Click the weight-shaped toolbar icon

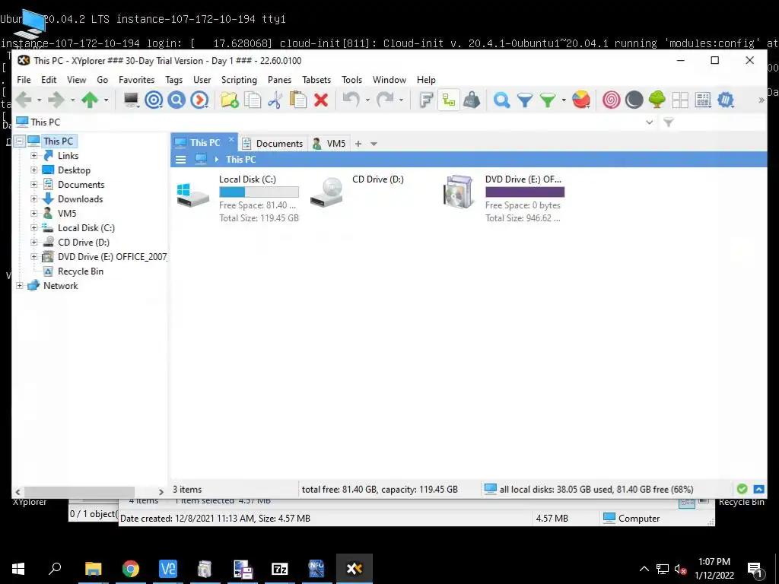(x=472, y=100)
